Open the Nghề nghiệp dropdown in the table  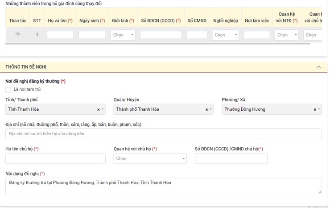pyautogui.click(x=225, y=35)
